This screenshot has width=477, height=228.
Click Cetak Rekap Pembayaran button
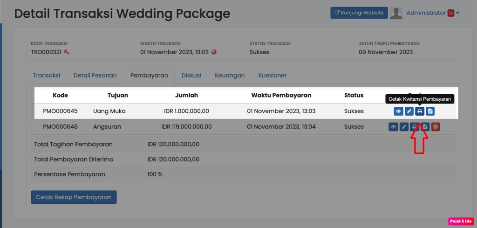pyautogui.click(x=74, y=197)
